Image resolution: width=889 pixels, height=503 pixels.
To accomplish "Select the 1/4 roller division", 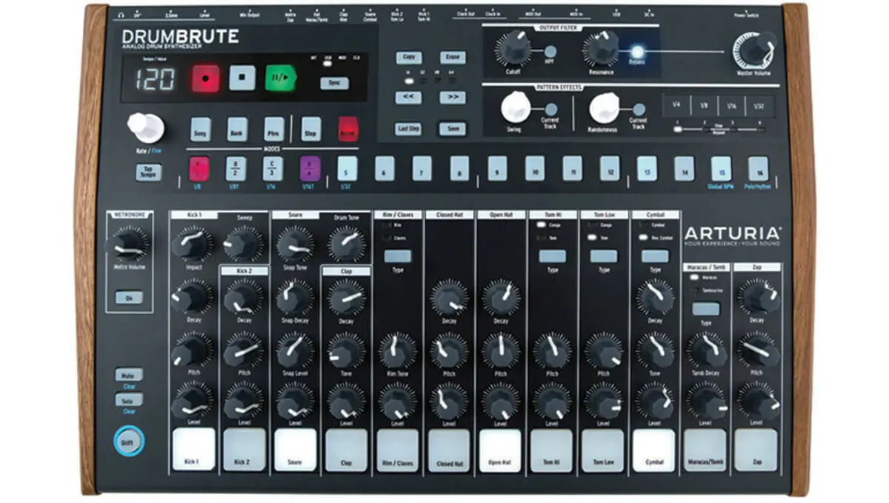I will pos(676,106).
